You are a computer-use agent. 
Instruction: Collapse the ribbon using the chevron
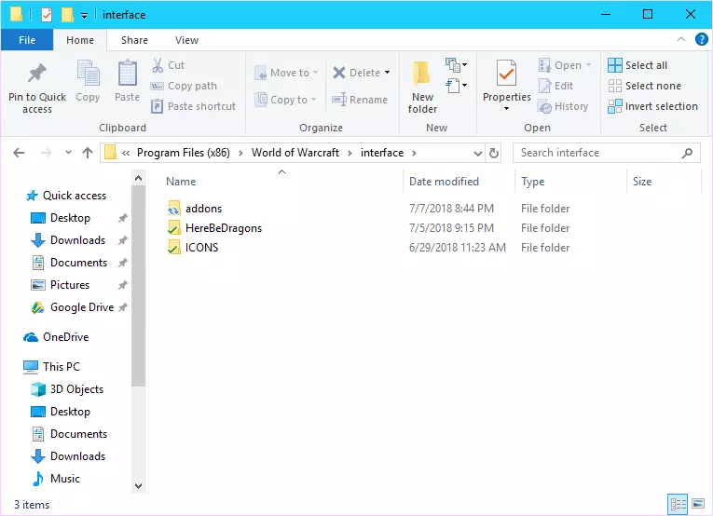[680, 40]
